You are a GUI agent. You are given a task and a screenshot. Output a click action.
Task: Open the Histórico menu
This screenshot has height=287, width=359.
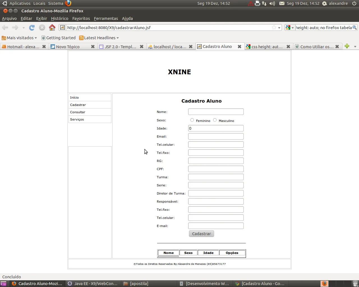[59, 18]
